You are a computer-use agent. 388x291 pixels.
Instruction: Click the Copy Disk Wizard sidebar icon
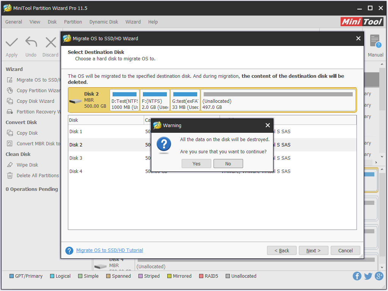[x=9, y=101]
